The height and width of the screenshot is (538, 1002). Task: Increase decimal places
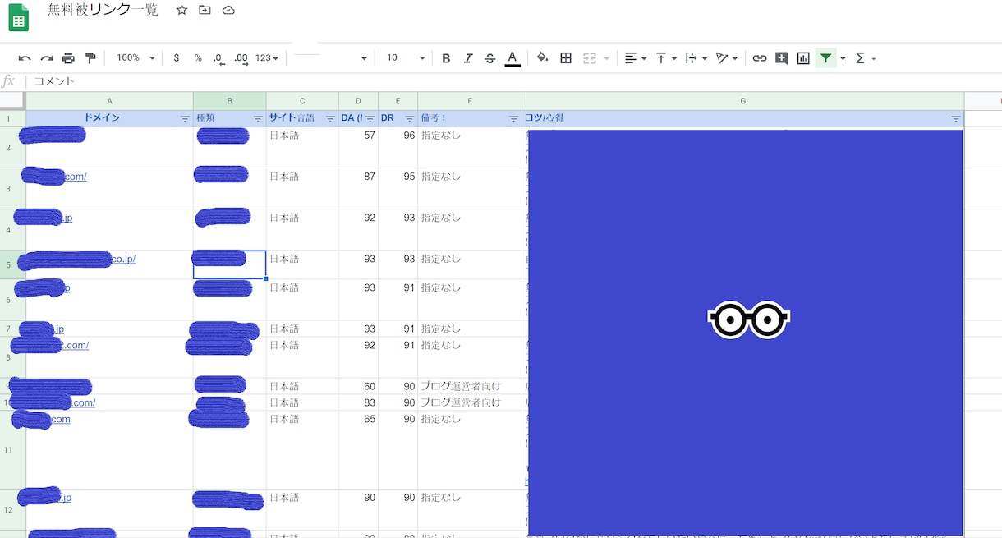(x=241, y=58)
